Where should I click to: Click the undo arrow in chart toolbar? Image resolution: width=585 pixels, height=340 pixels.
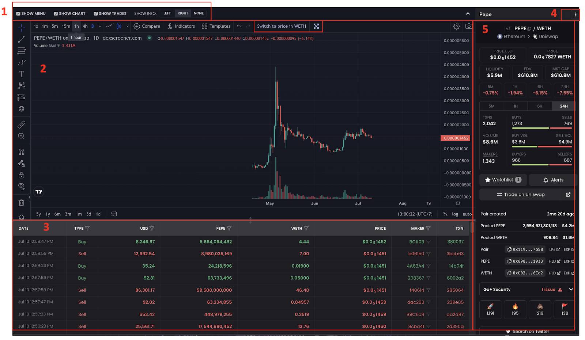click(239, 26)
